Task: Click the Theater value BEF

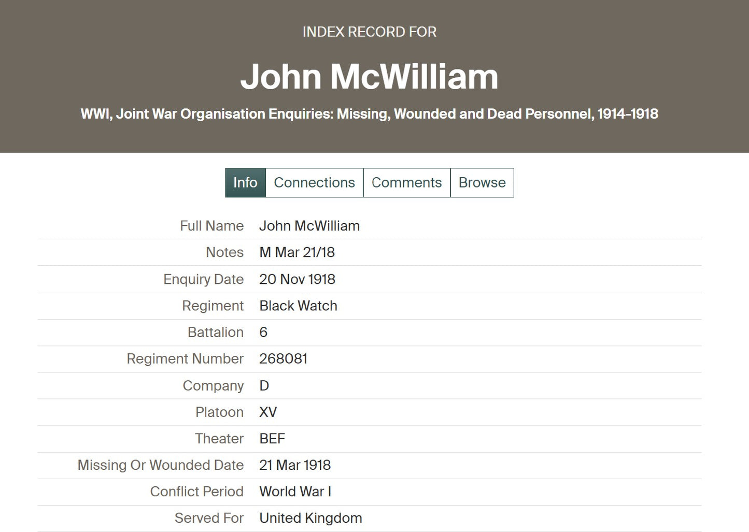Action: pyautogui.click(x=272, y=438)
